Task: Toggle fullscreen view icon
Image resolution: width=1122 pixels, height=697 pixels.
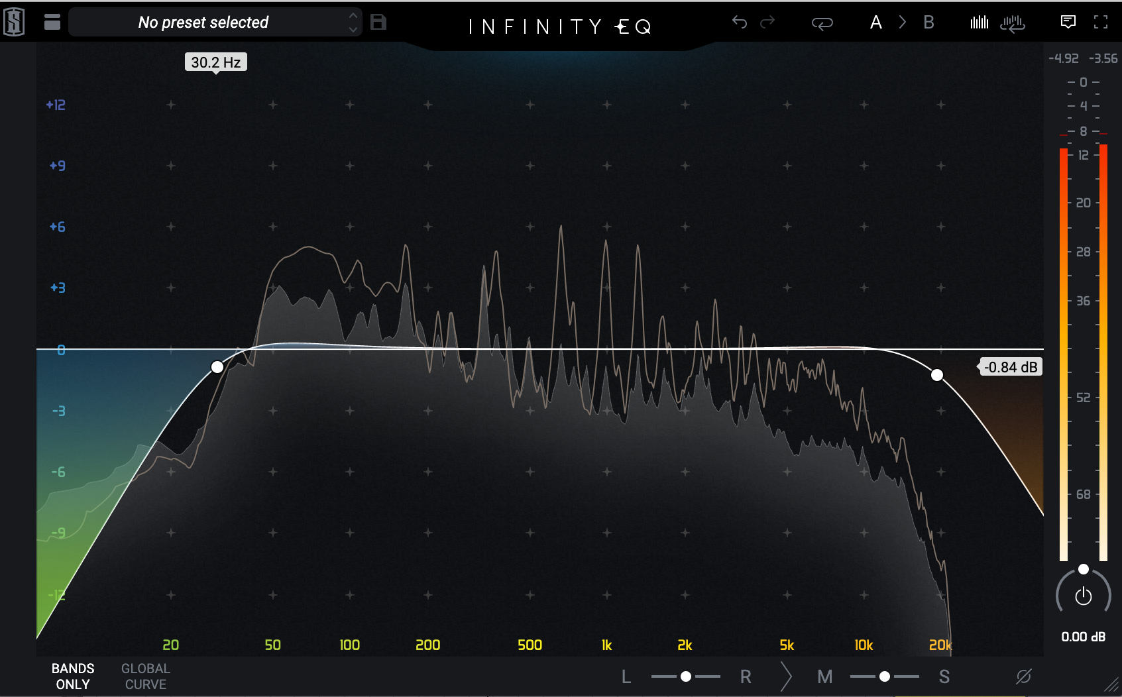Action: point(1101,22)
